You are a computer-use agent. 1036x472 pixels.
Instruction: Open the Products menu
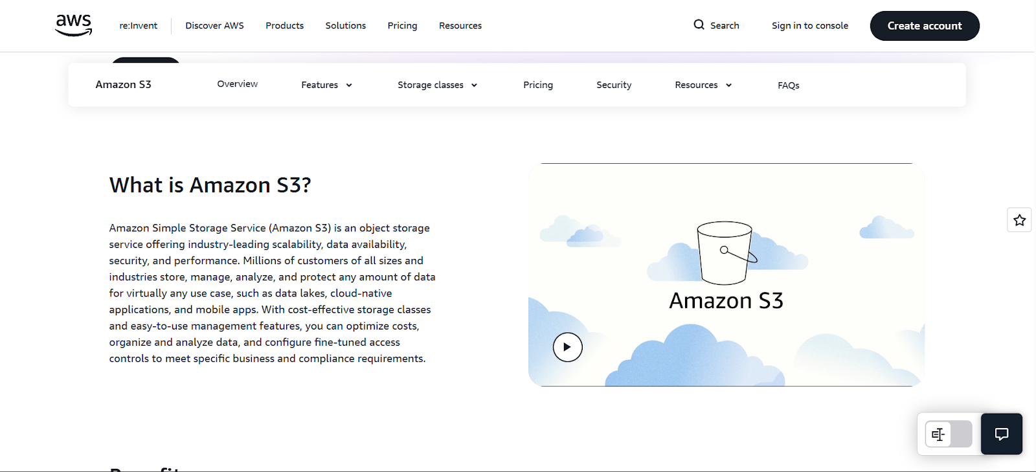tap(285, 26)
